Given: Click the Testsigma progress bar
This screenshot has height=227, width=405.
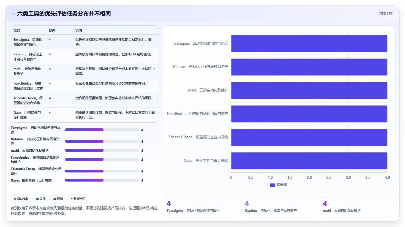Looking at the screenshot, I should tap(102, 130).
